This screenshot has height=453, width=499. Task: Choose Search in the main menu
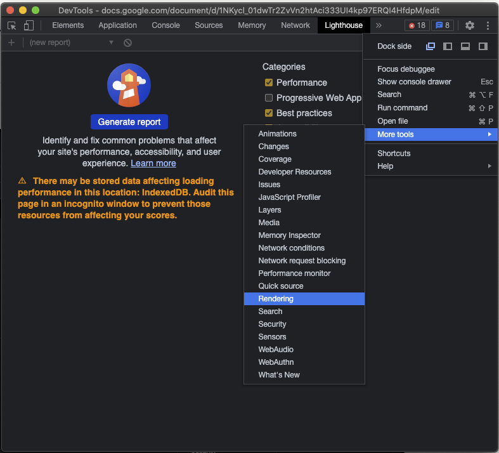click(431, 95)
